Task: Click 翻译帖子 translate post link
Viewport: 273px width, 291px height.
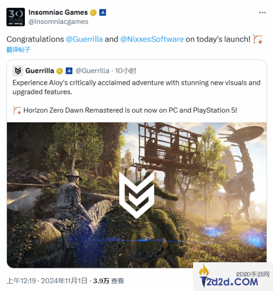Action: pos(18,50)
